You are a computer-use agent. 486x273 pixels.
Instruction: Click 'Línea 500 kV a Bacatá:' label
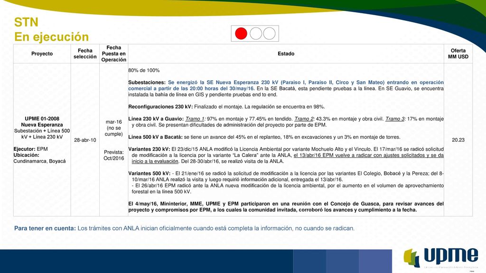(x=155, y=137)
